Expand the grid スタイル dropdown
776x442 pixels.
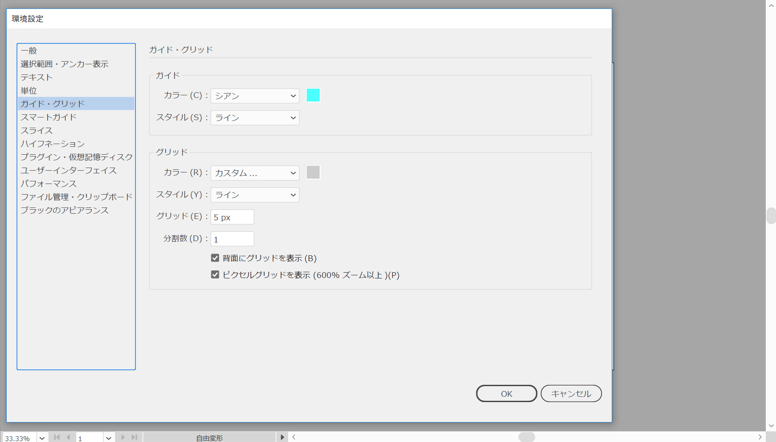coord(255,195)
